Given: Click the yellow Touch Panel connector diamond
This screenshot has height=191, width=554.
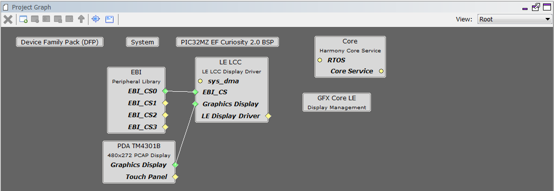Looking at the screenshot, I should tap(175, 177).
